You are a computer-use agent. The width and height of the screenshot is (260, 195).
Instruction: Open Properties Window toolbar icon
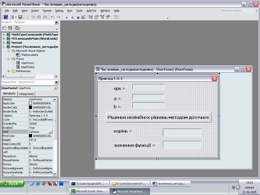coord(96,17)
